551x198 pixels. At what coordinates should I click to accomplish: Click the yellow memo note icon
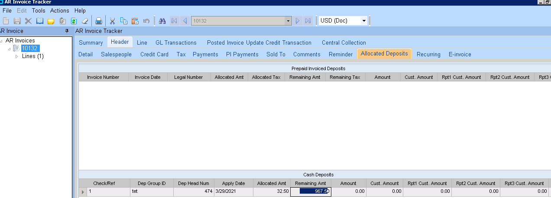pos(51,21)
